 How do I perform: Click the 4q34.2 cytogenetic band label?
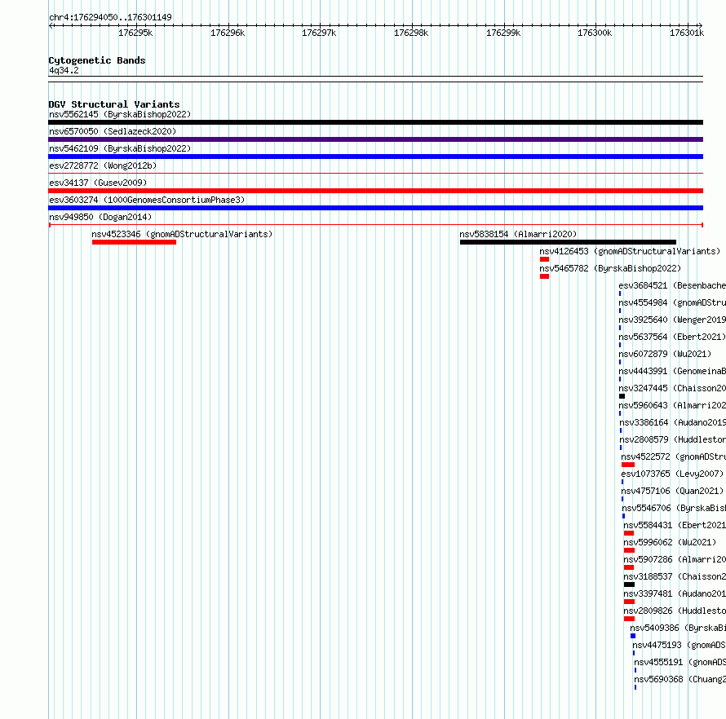pos(64,70)
